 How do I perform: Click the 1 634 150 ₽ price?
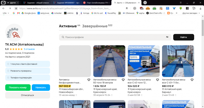100,86
